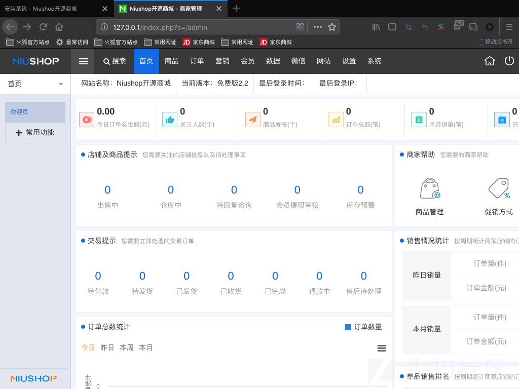Expand the 首页 sidebar dropdown
This screenshot has width=519, height=389.
35,84
